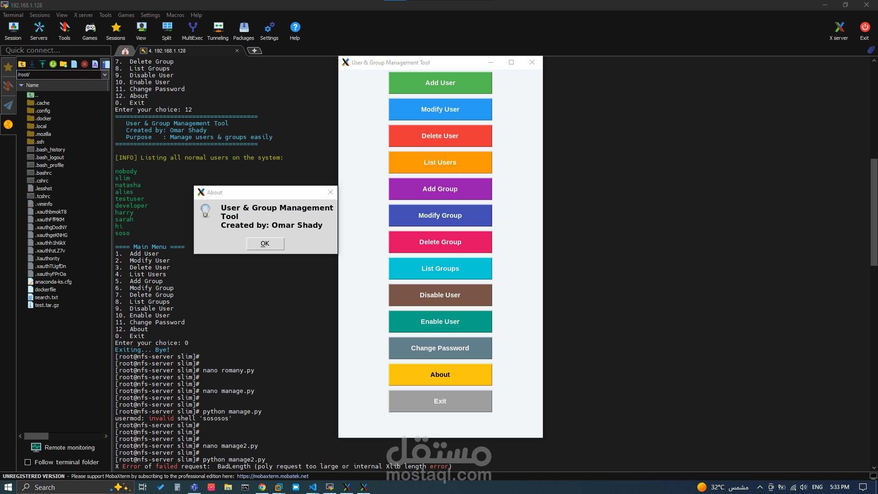Viewport: 878px width, 494px height.
Task: Open the Tunneling tool
Action: click(x=218, y=30)
